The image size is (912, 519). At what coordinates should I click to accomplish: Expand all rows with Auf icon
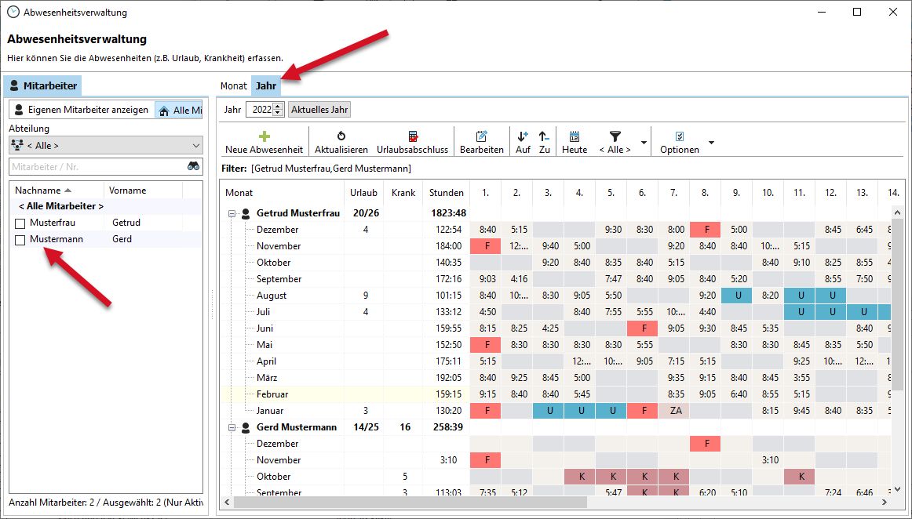click(523, 136)
